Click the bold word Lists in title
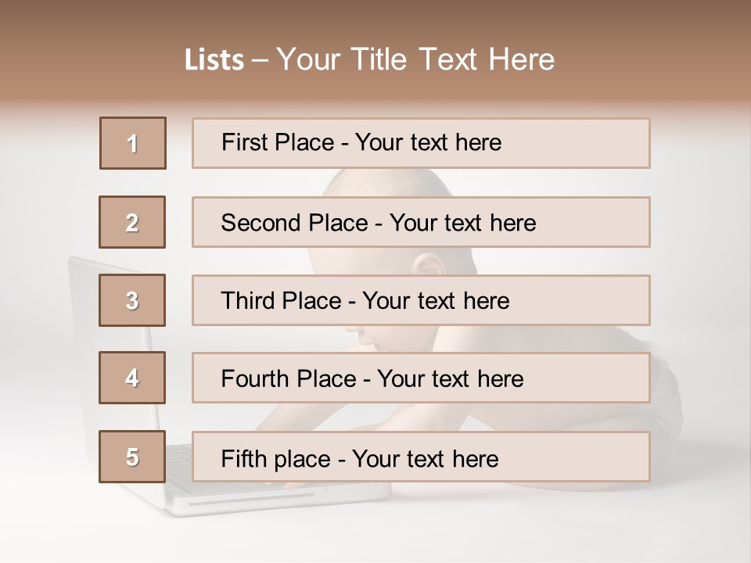The image size is (751, 563). [214, 59]
